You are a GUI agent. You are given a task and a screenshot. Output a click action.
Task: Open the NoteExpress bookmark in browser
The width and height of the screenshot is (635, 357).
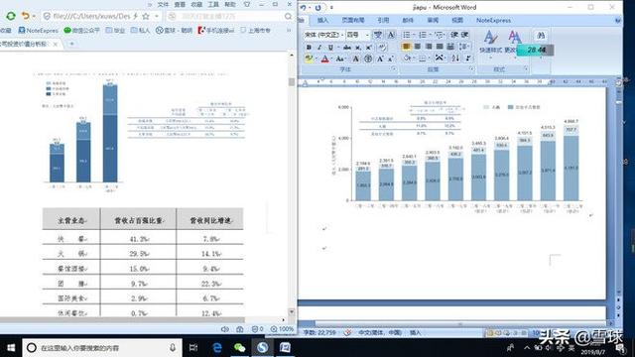(39, 31)
